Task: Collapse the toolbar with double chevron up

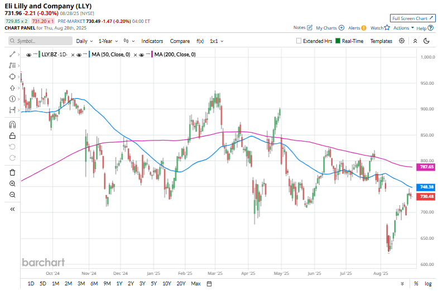Action: (x=415, y=41)
